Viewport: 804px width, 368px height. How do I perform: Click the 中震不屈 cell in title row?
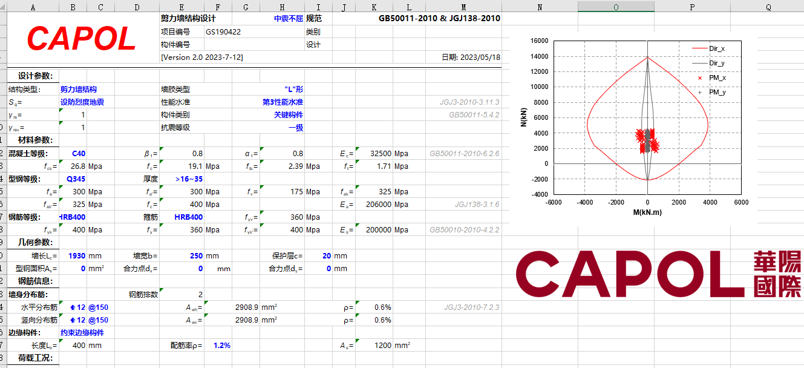tap(287, 19)
